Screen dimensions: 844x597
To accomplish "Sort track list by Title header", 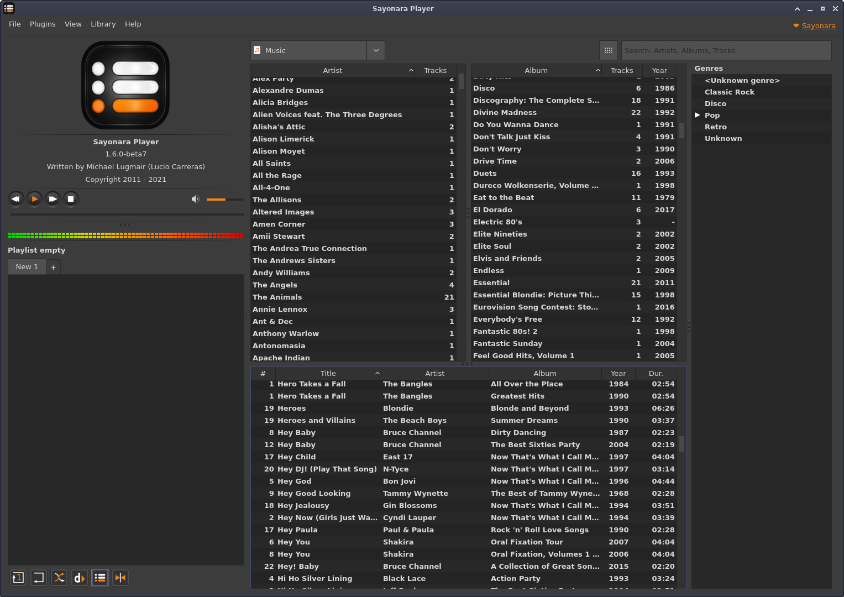I will tap(328, 373).
